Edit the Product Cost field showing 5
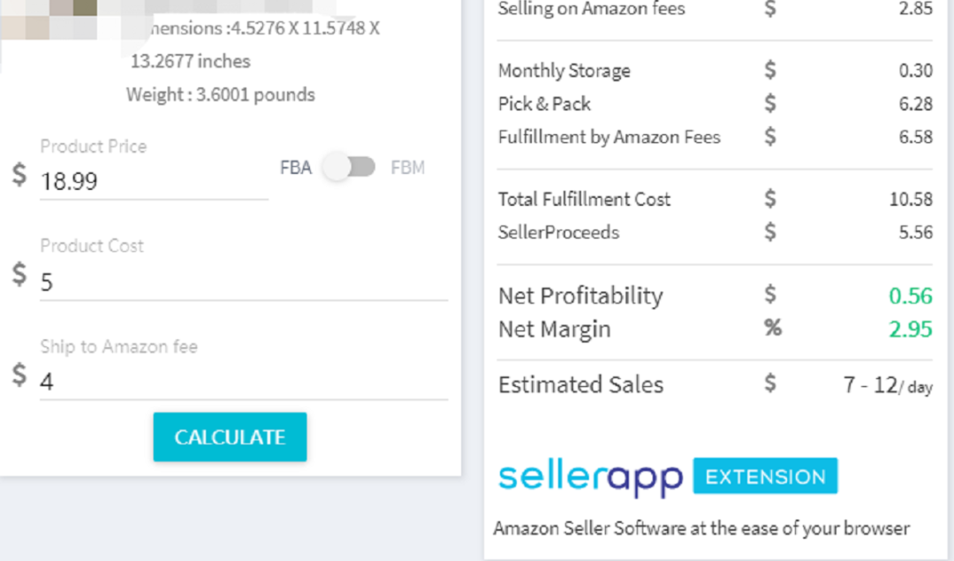Viewport: 954px width, 561px height. point(244,282)
